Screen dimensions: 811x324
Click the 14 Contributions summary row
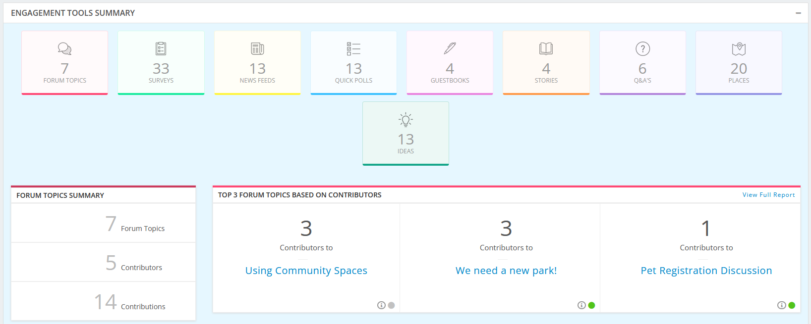click(103, 301)
